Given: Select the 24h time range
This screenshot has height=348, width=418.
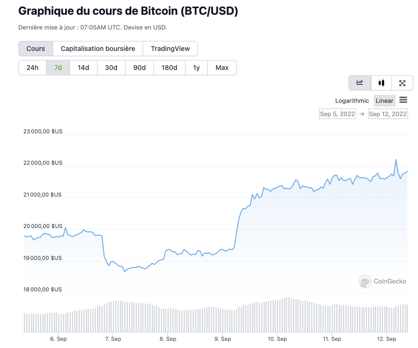Looking at the screenshot, I should [x=32, y=68].
